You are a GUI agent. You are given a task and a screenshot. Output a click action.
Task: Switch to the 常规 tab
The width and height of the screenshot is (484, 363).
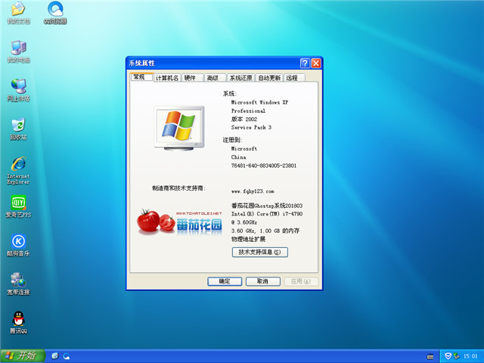coord(141,77)
